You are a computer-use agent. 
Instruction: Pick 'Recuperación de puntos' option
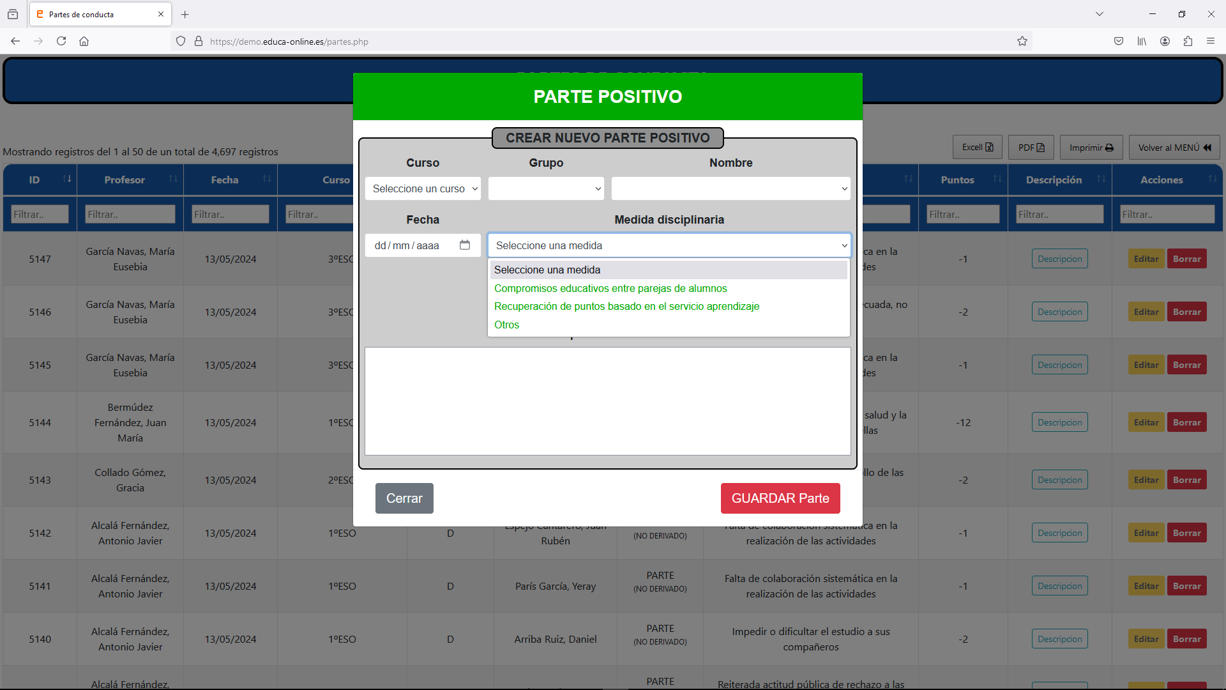626,307
